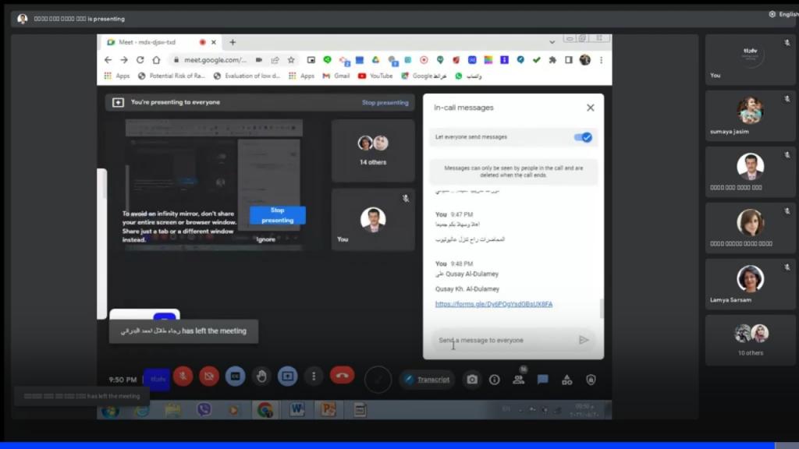Click the present screen icon in call bar
The height and width of the screenshot is (449, 799).
[287, 377]
